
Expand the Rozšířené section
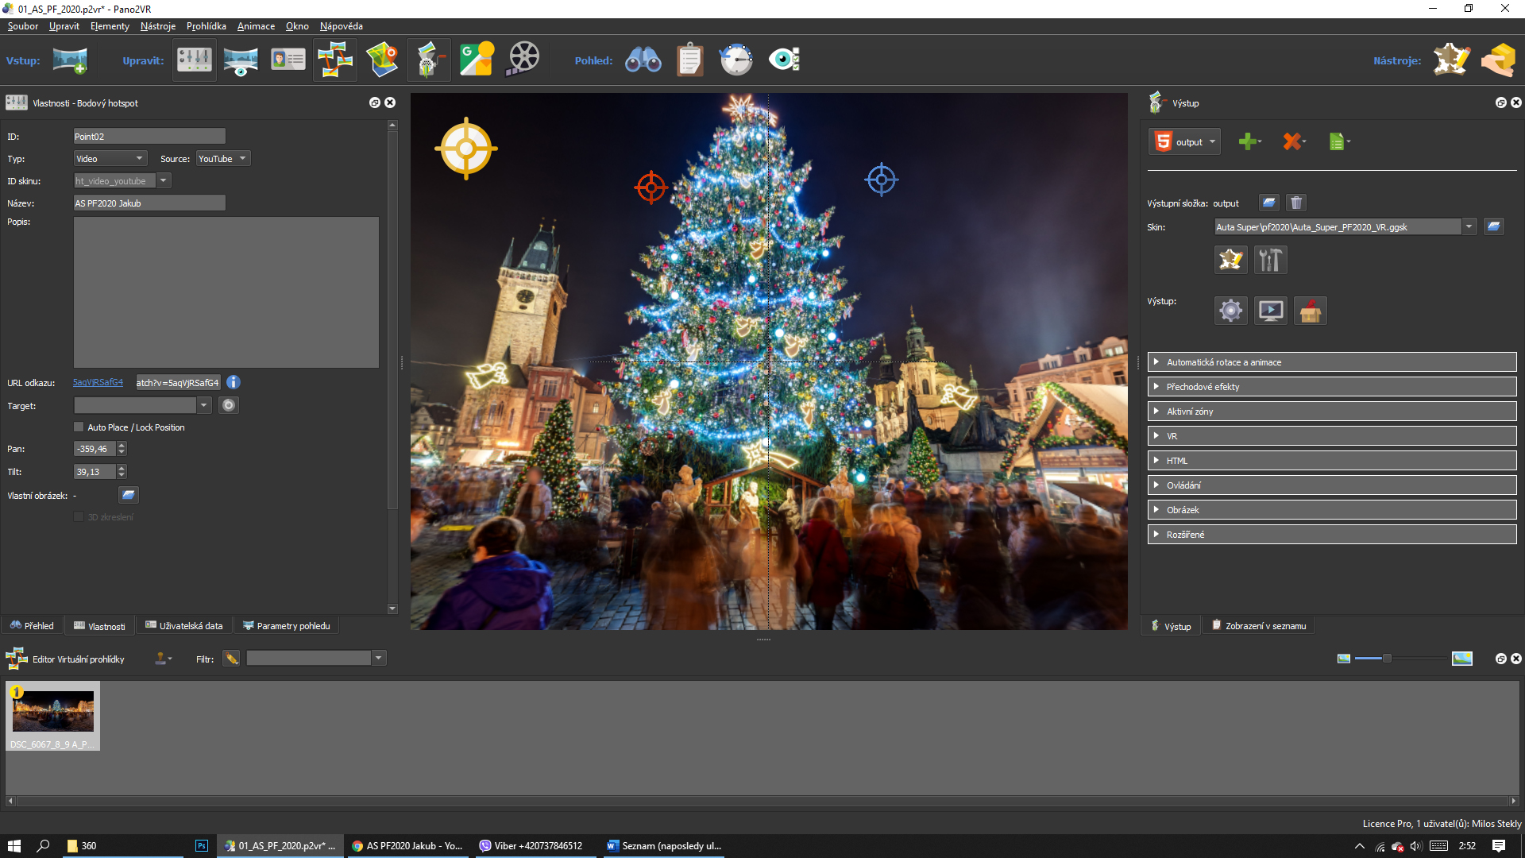tap(1331, 535)
